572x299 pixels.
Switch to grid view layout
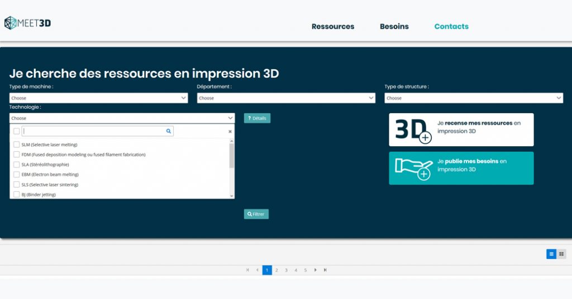561,254
